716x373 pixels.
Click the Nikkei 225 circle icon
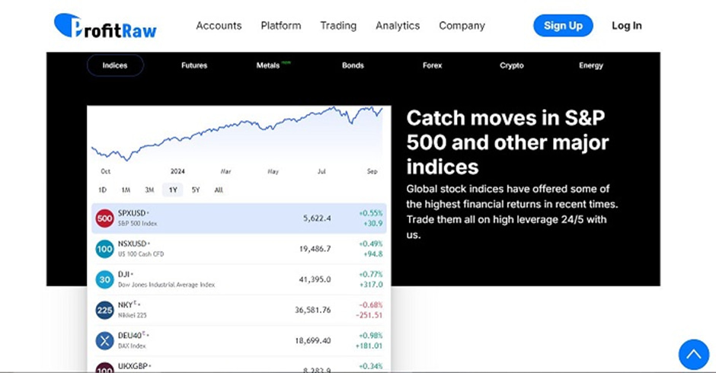(x=104, y=310)
